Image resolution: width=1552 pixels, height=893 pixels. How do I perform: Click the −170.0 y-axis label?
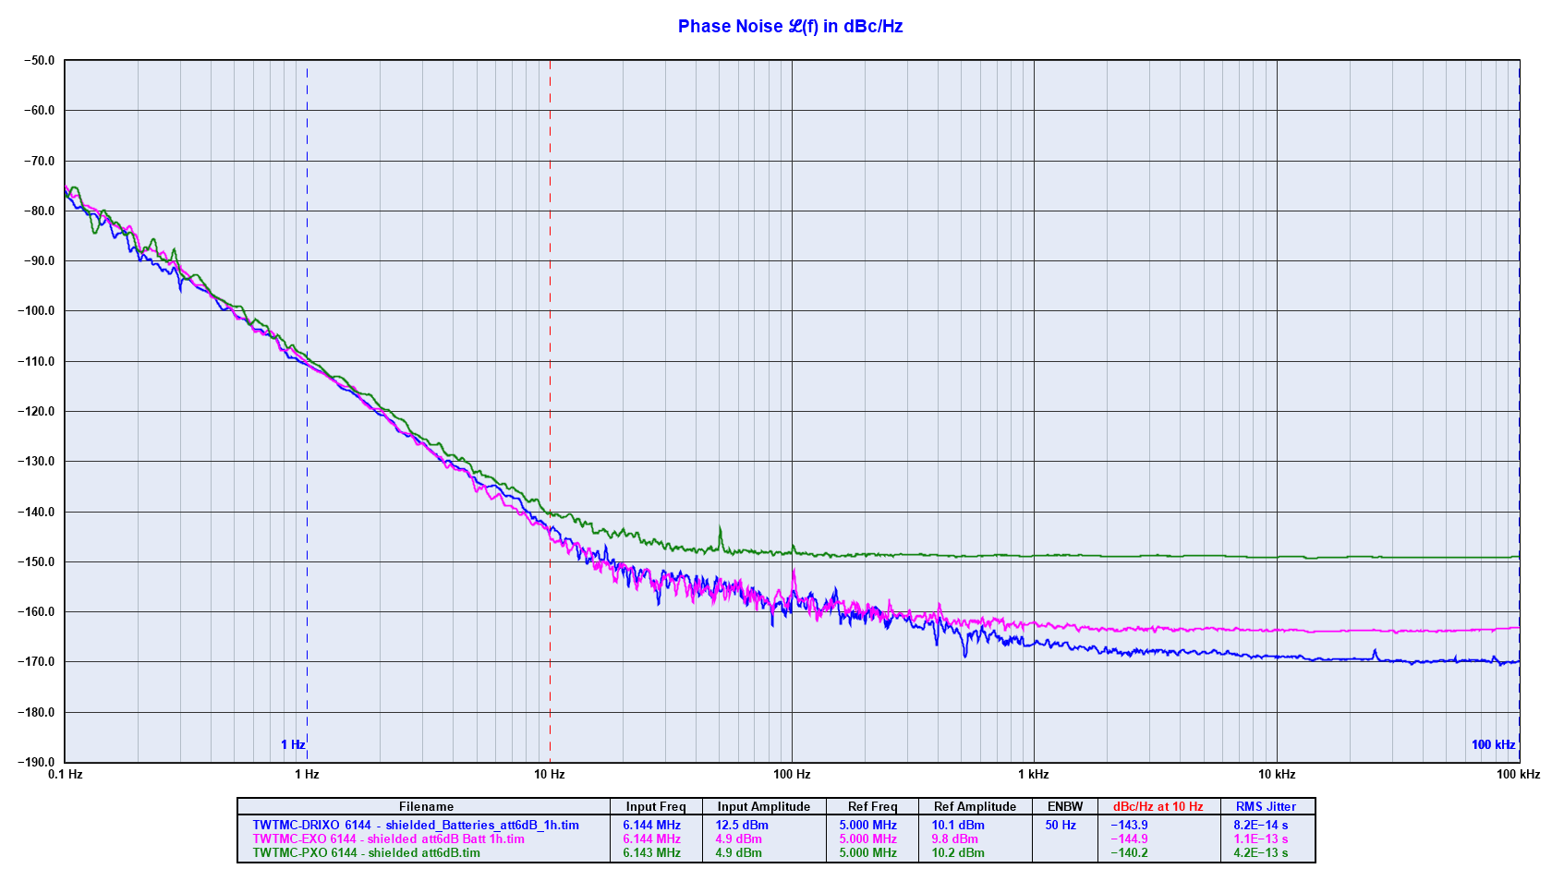(x=36, y=662)
